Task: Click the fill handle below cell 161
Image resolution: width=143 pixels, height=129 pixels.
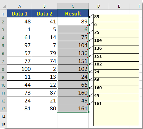Action: tap(88, 112)
